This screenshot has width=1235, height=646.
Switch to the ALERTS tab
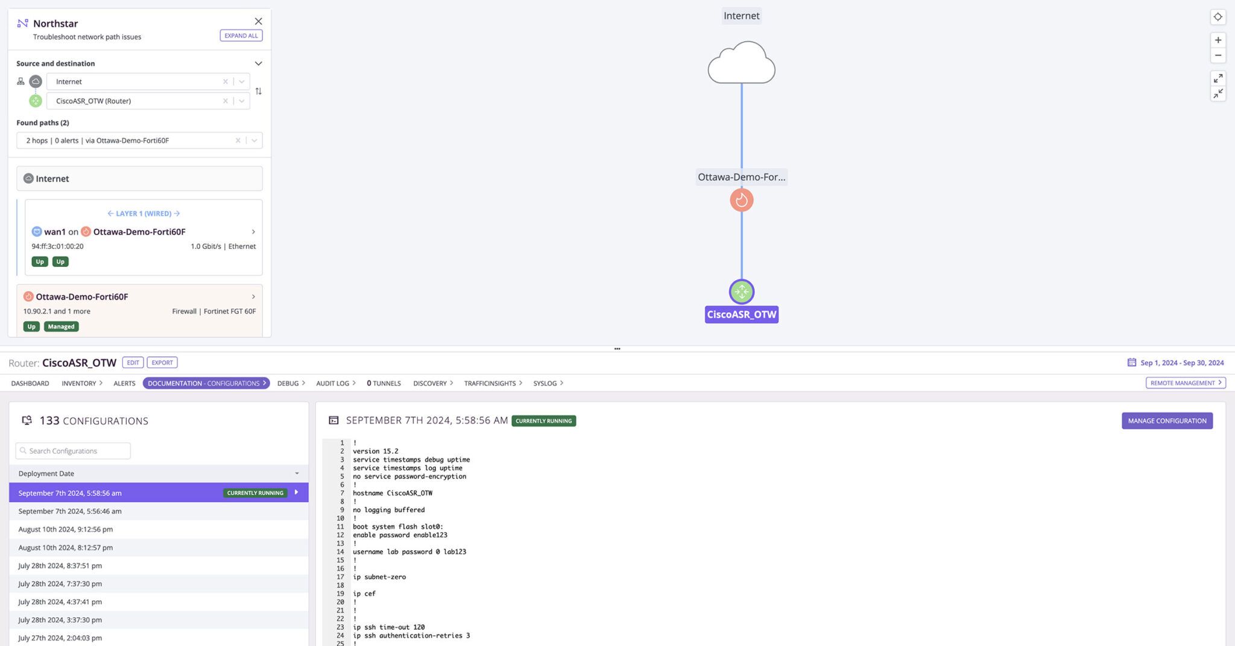(124, 383)
